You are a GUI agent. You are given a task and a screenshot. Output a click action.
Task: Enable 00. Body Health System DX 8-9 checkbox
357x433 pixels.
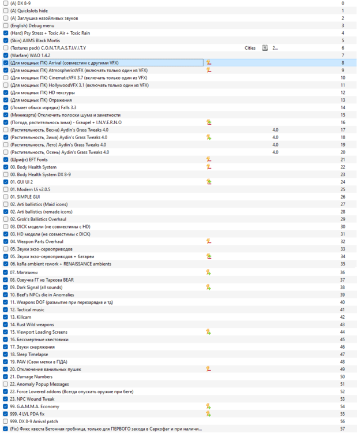point(6,174)
